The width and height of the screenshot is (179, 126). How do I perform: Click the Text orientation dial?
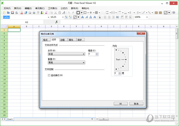pos(121,59)
